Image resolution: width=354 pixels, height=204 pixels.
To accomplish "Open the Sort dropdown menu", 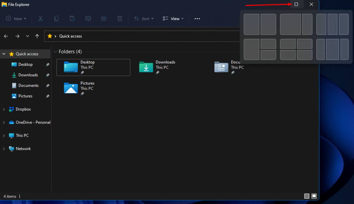I will click(x=144, y=19).
